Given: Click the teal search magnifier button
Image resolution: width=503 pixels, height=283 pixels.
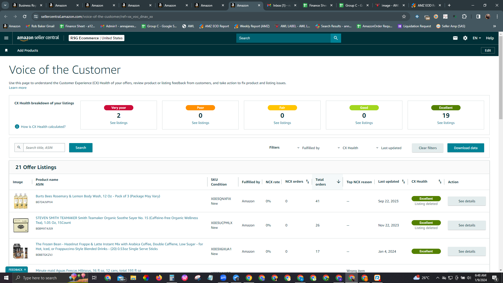Looking at the screenshot, I should [336, 38].
